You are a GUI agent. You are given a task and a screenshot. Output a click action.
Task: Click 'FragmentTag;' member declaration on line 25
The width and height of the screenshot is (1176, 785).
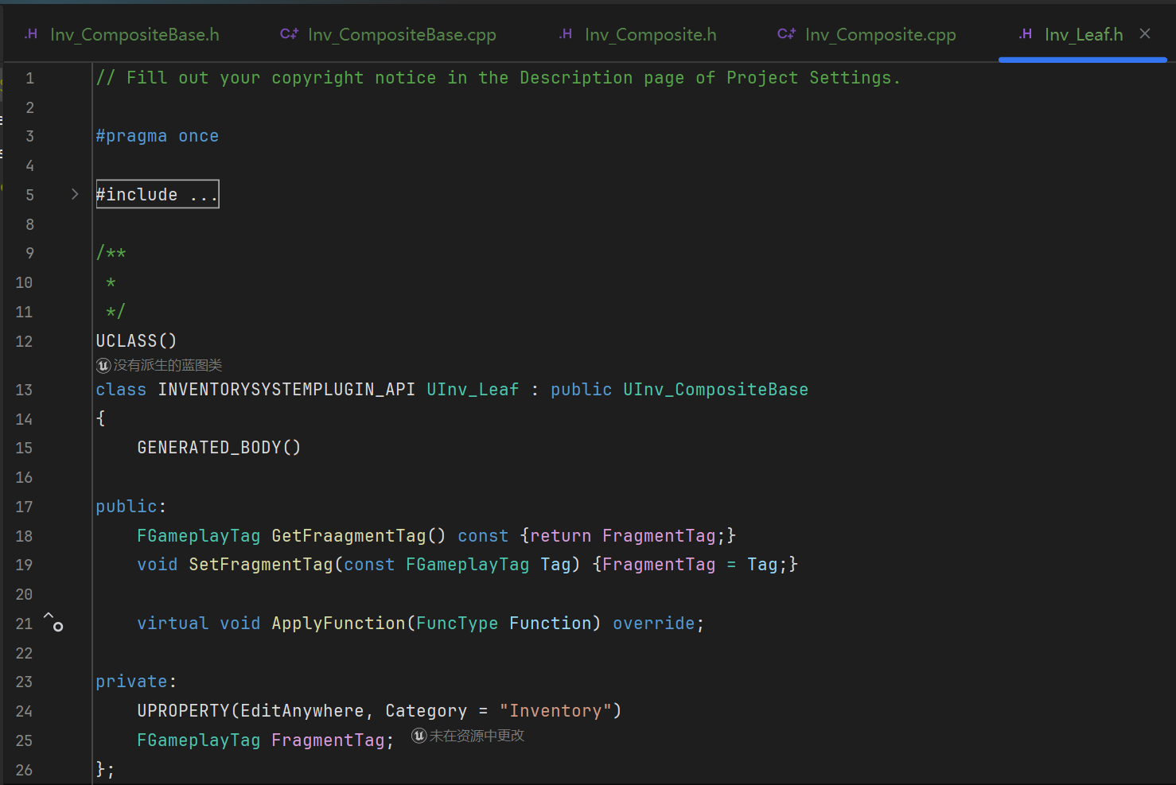click(x=333, y=740)
